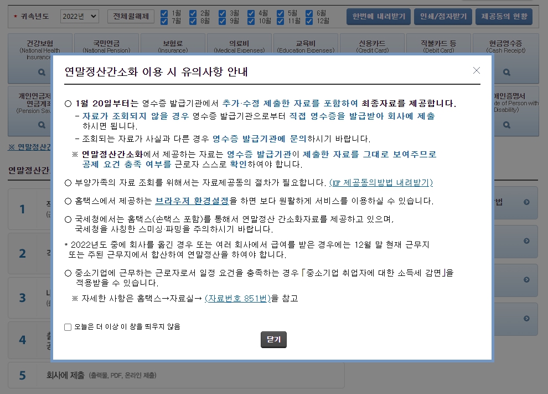Uncheck the 3월 checkbox
548x394 pixels.
(223, 13)
